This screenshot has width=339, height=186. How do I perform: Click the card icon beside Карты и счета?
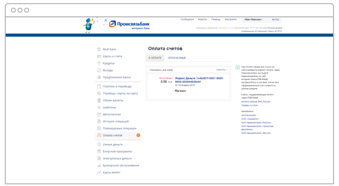pos(99,56)
